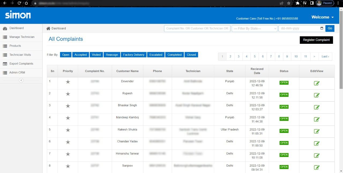The width and height of the screenshot is (343, 173).
Task: Expand the Filter By State dropdown
Action: [x=254, y=28]
